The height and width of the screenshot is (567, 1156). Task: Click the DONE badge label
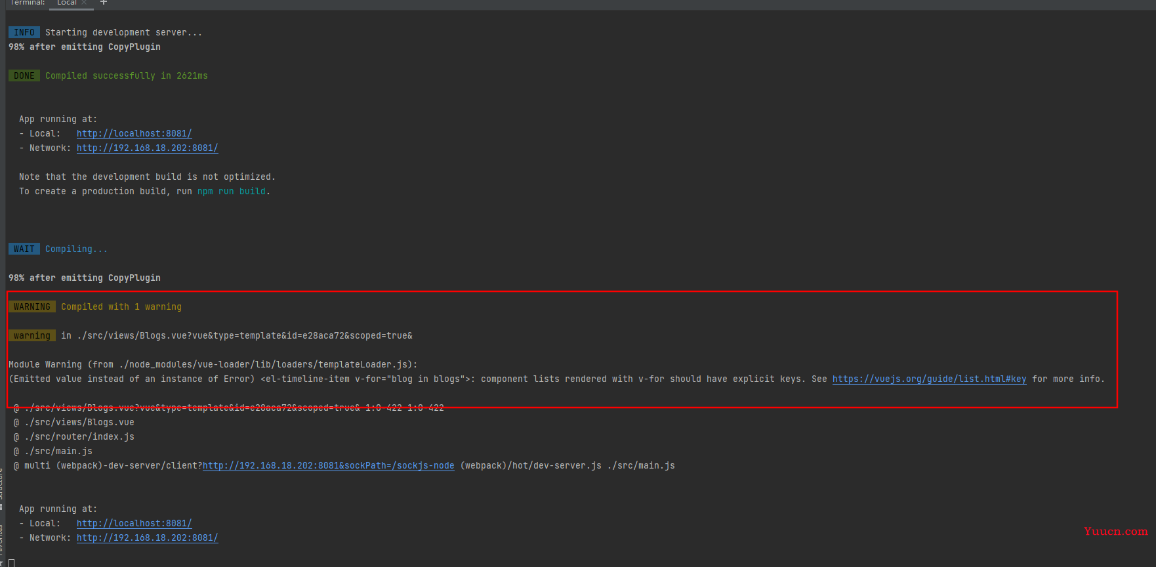[x=24, y=75]
